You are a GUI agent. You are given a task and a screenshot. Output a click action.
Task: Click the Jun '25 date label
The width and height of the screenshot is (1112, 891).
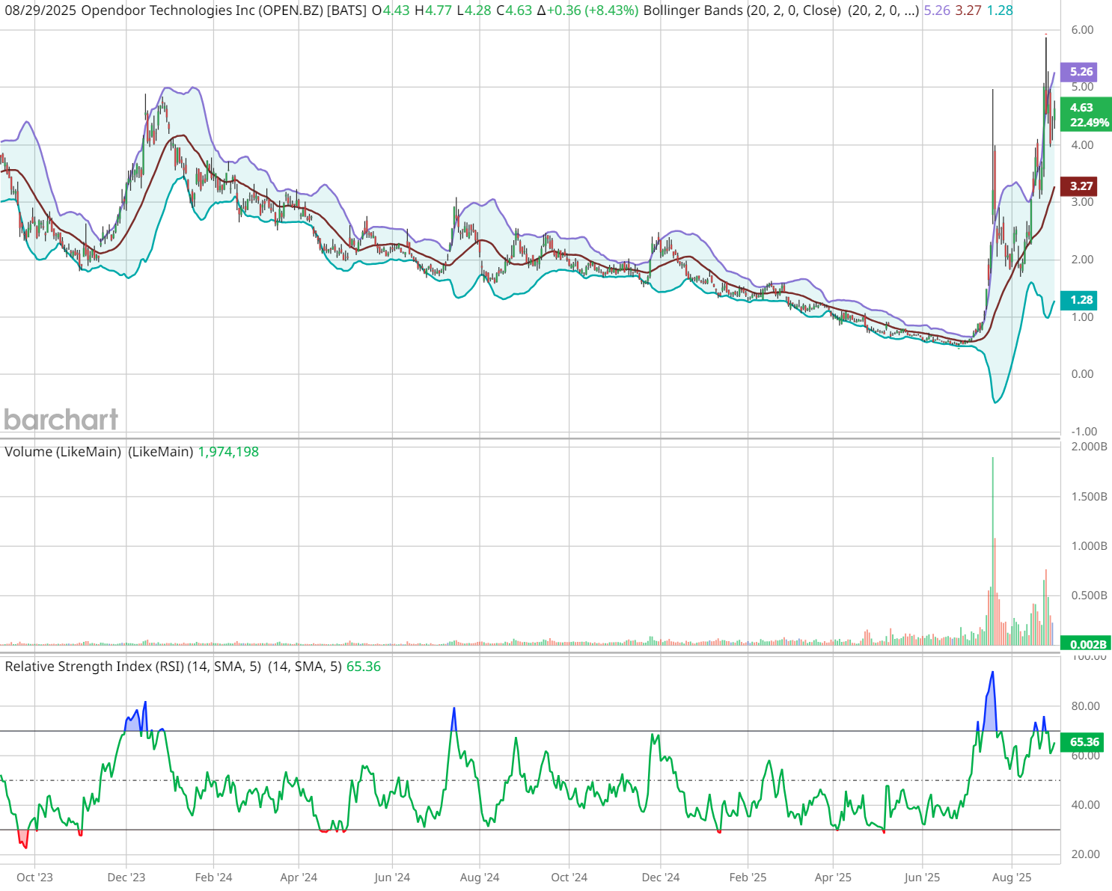coord(922,878)
